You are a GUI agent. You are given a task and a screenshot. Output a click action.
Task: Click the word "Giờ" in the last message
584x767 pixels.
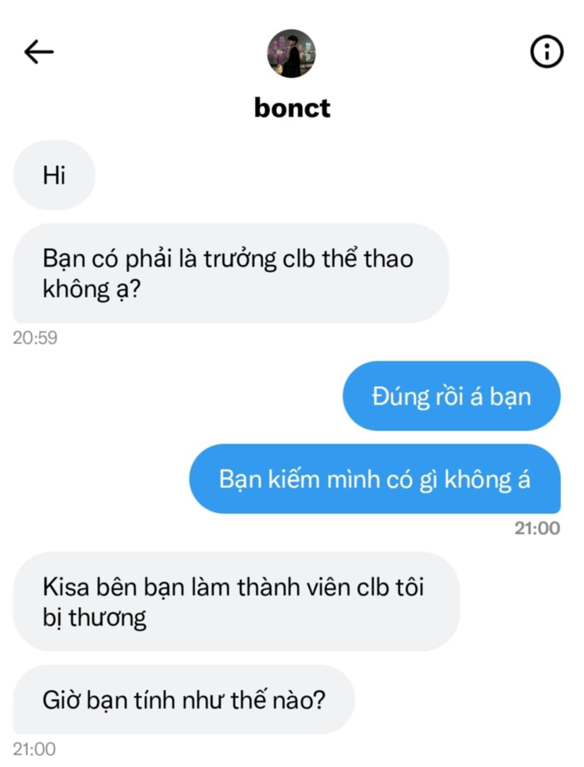(62, 700)
